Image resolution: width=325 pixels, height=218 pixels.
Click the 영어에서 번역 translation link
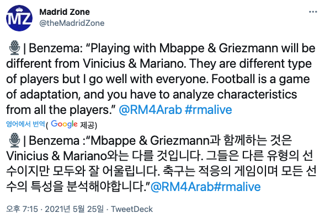click(25, 124)
